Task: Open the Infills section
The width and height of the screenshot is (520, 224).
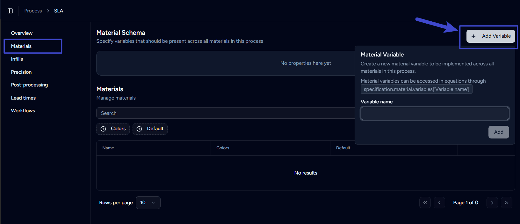Action: (x=17, y=59)
